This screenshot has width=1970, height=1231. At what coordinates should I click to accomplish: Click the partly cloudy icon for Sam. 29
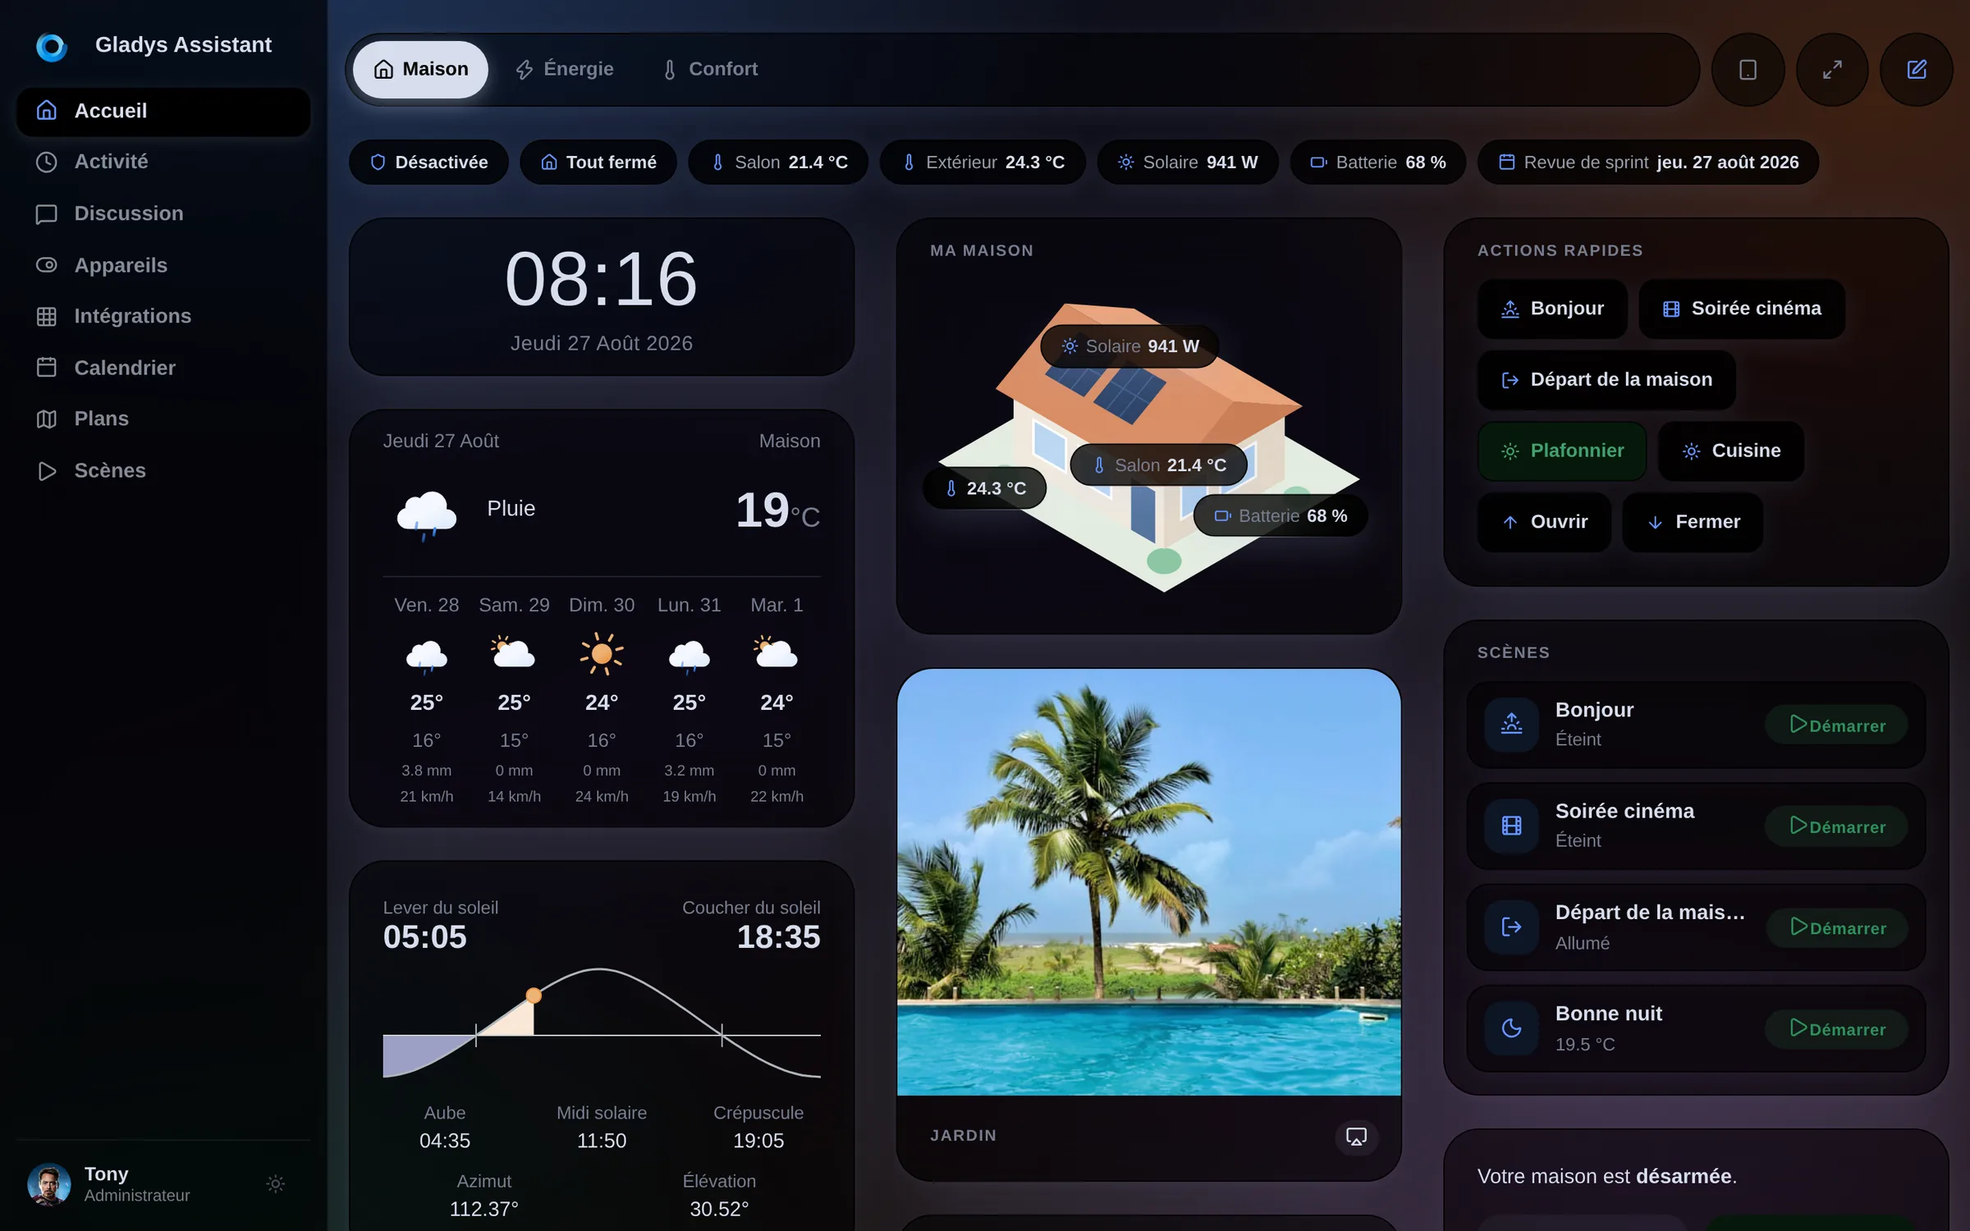(514, 653)
